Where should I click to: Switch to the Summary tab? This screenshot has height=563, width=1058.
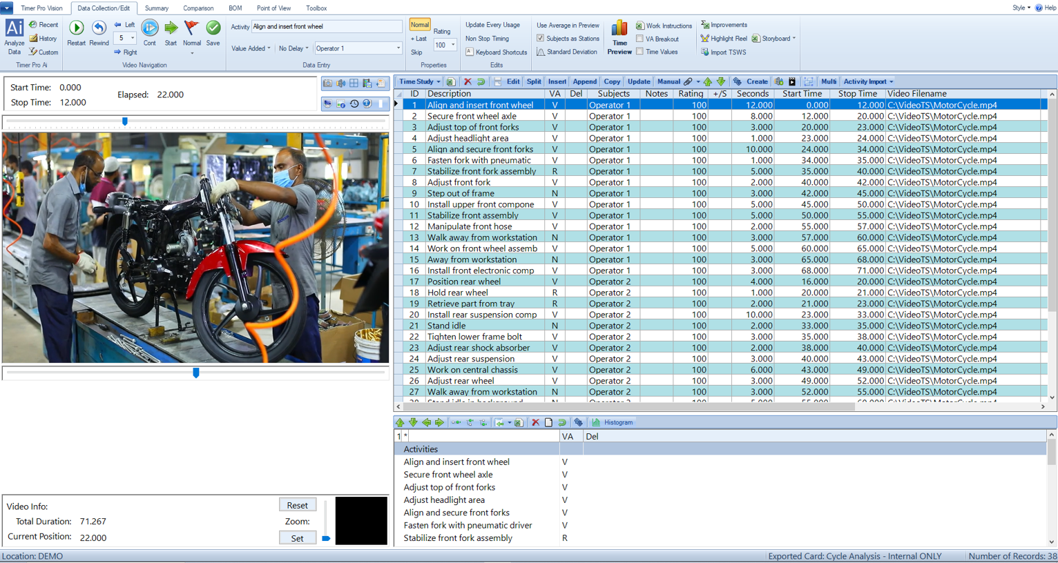pyautogui.click(x=157, y=8)
